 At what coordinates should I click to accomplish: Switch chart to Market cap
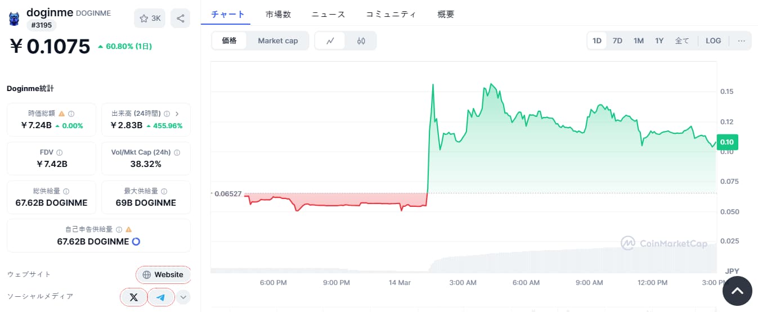click(x=277, y=40)
